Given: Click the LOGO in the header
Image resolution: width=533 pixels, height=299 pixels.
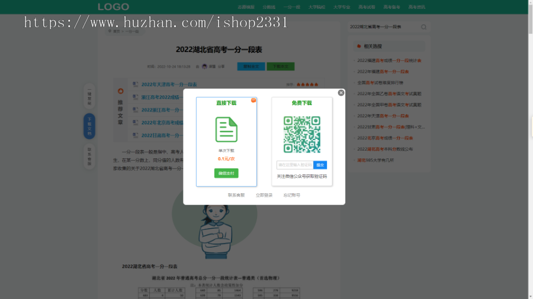Looking at the screenshot, I should pos(114,6).
